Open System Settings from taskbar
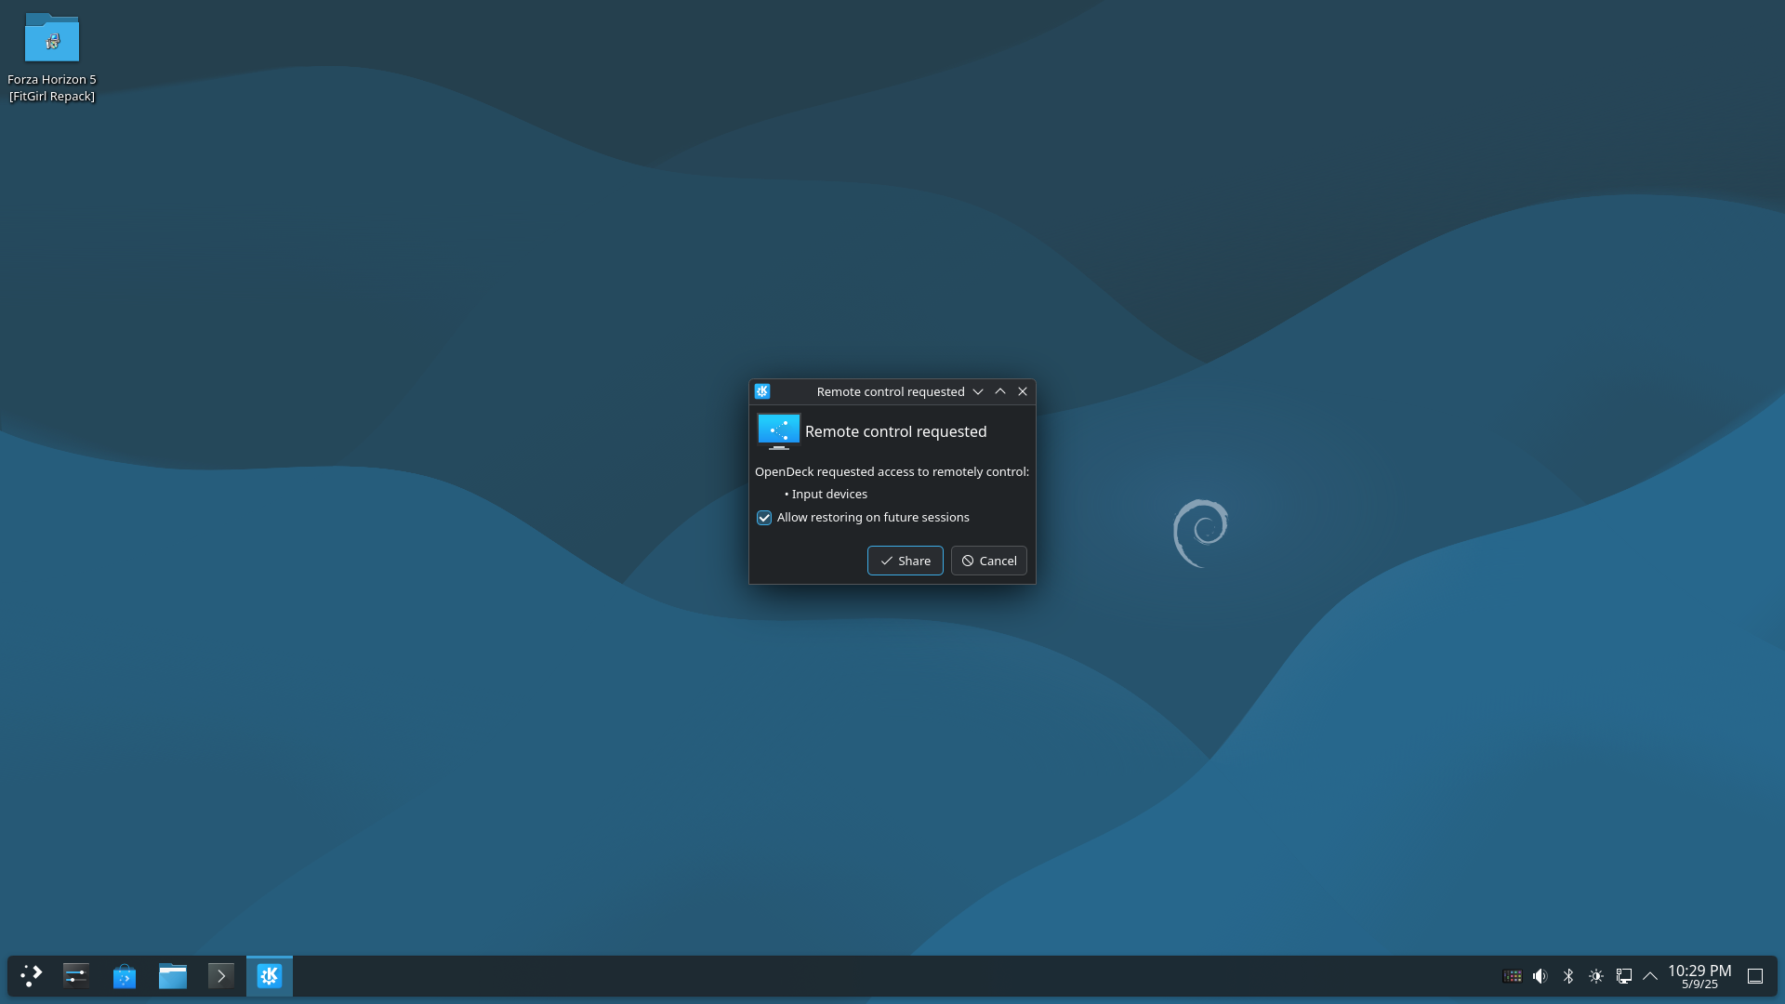1785x1004 pixels. pos(75,976)
